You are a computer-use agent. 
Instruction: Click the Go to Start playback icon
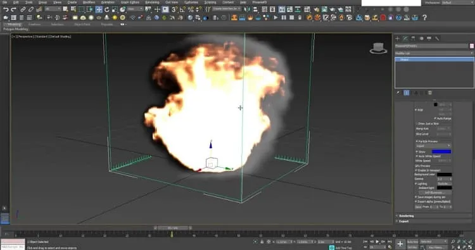[x=365, y=242]
